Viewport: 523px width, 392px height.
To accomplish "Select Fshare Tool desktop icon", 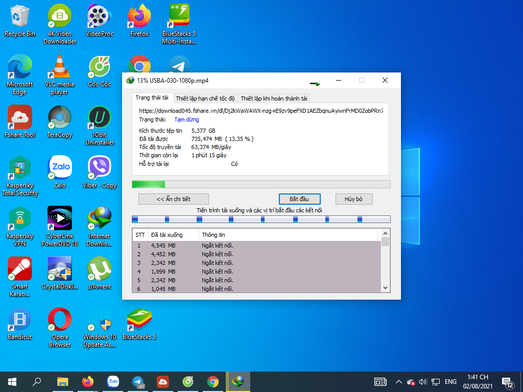I will (20, 122).
